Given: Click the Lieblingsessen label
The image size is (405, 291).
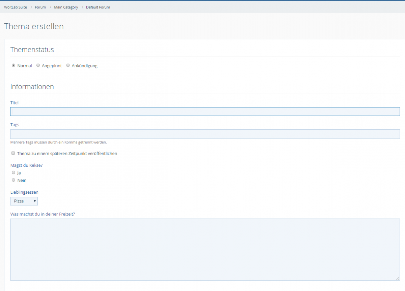Looking at the screenshot, I should coord(24,192).
